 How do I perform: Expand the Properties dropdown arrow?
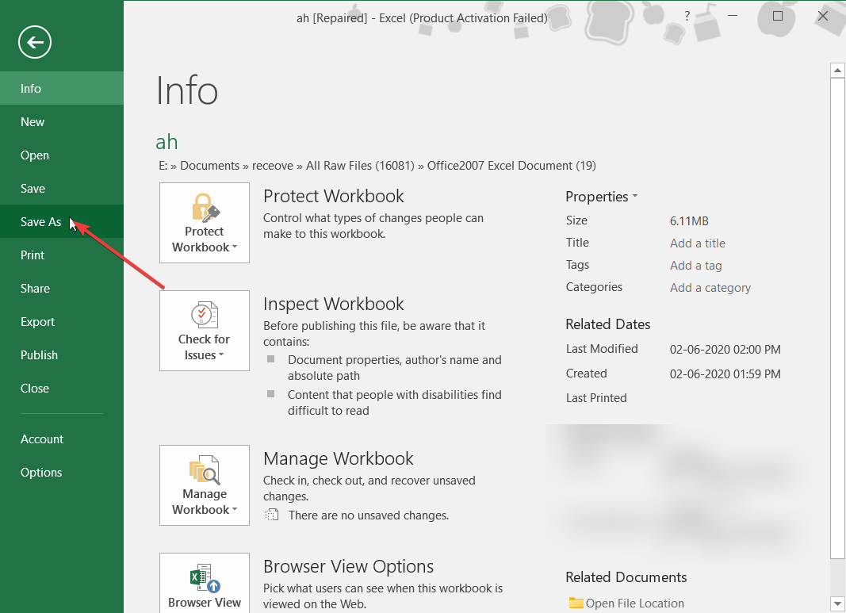635,197
